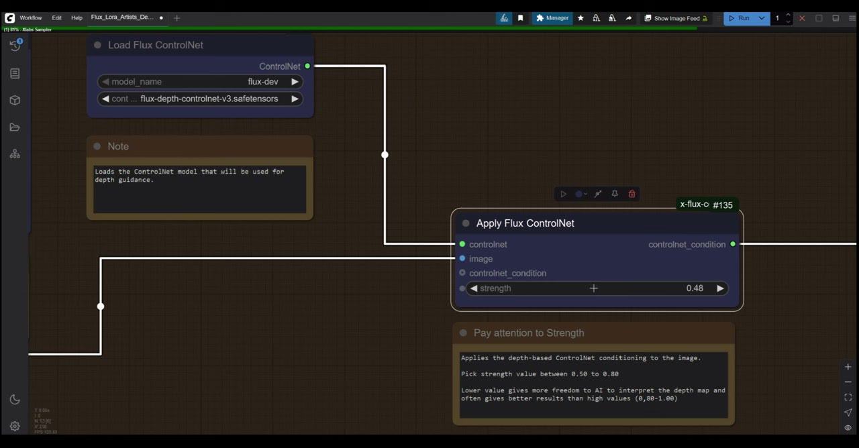Screen dimensions: 859x448
Task: Click the controlnet_condition output slot
Action: pyautogui.click(x=733, y=244)
